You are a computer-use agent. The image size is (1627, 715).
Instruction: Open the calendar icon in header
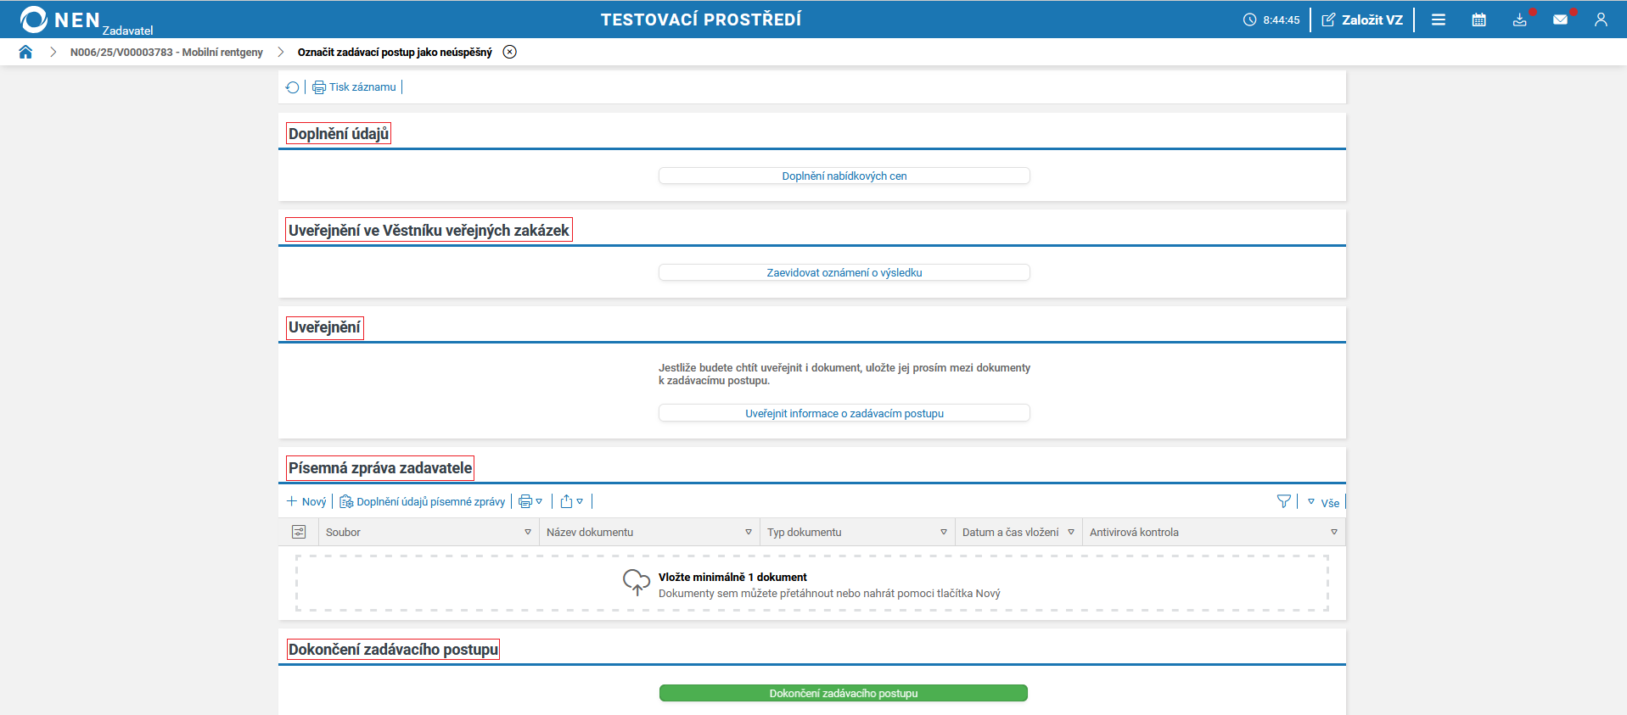(1479, 20)
